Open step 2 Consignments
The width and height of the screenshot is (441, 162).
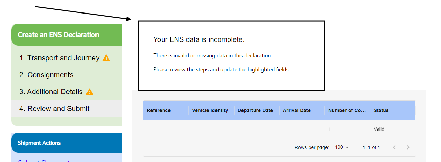46,75
